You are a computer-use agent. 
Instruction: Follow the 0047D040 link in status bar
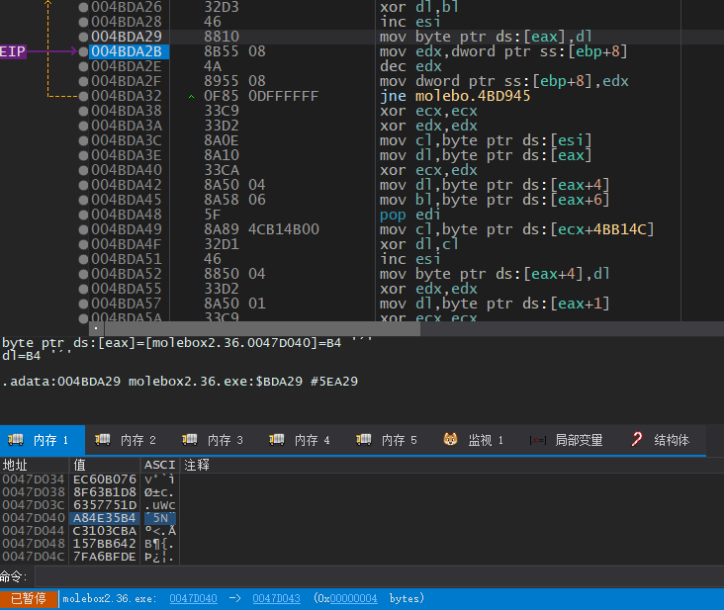[x=193, y=598]
